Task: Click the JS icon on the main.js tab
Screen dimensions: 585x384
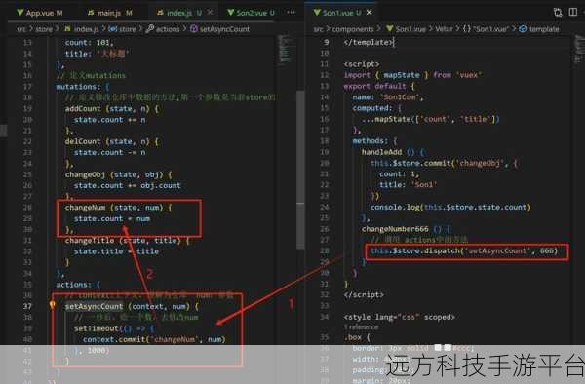Action: click(91, 13)
